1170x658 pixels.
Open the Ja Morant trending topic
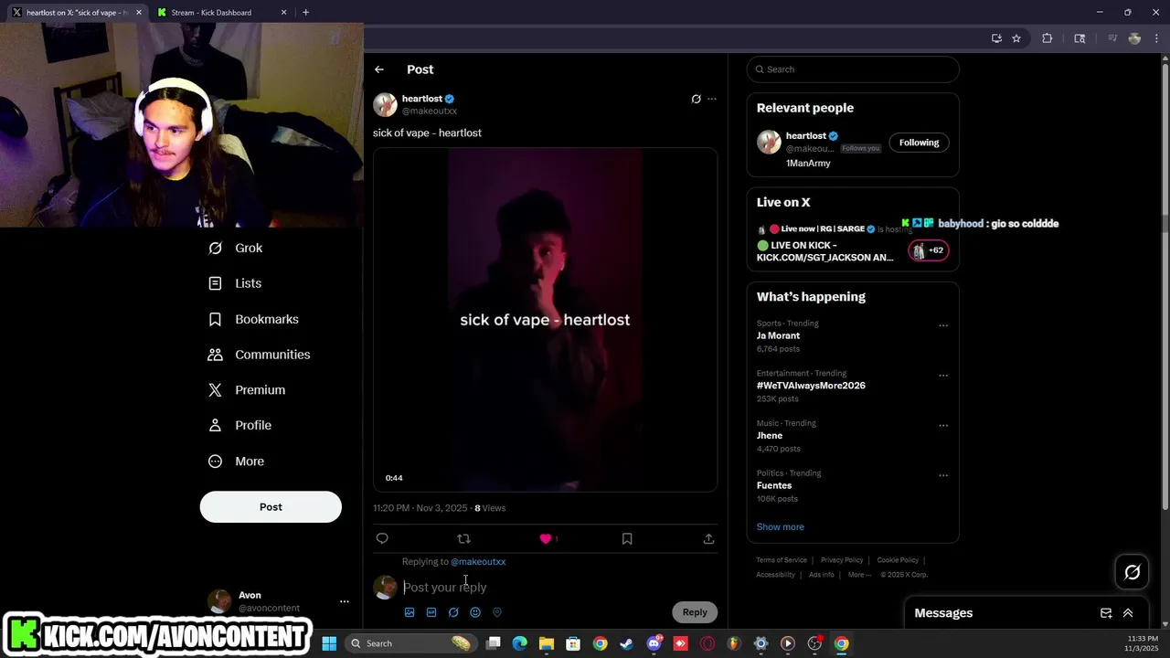point(778,335)
